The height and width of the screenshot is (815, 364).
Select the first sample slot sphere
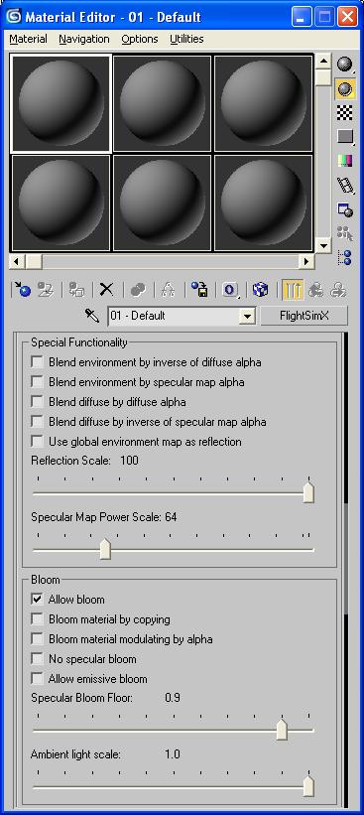coord(61,103)
